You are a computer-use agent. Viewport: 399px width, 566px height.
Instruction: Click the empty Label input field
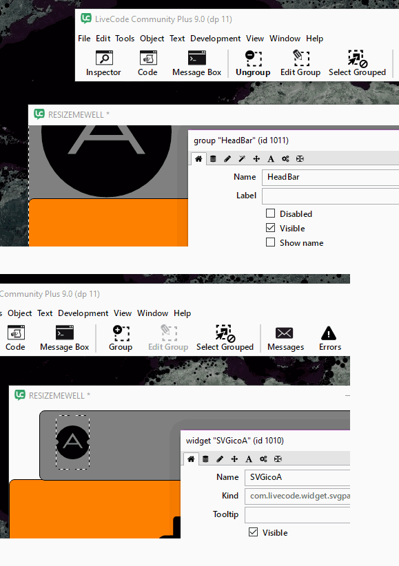330,196
